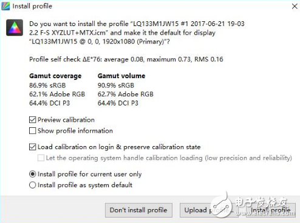Click the title bar application icon
This screenshot has height=223, width=300.
coord(5,6)
